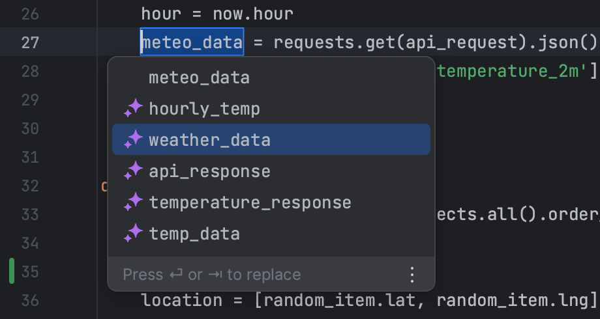The height and width of the screenshot is (319, 600).
Task: Select temp_data rename suggestion
Action: [x=271, y=234]
